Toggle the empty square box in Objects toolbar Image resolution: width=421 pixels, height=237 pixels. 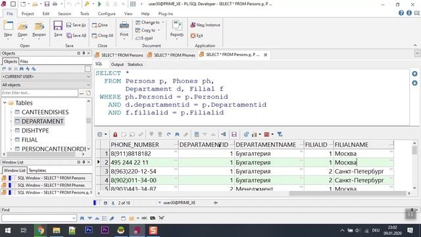[x=87, y=69]
